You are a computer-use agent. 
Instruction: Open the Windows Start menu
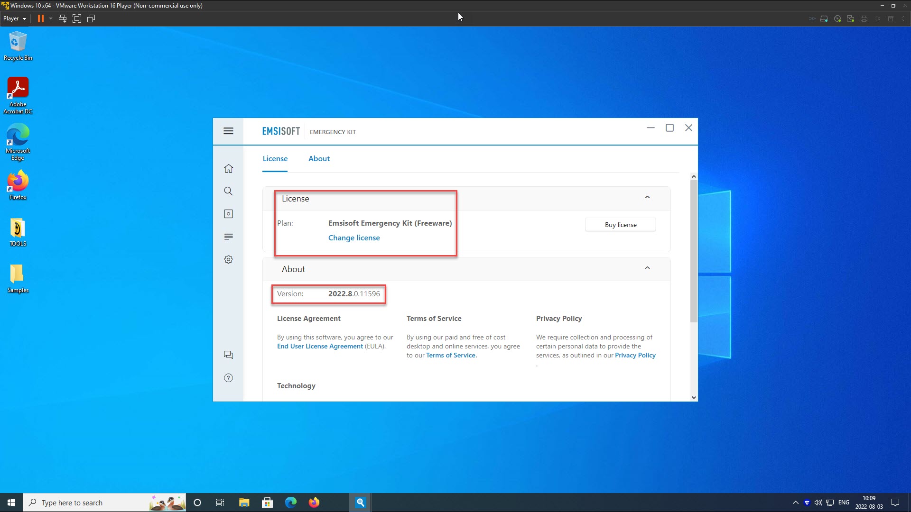click(x=11, y=503)
